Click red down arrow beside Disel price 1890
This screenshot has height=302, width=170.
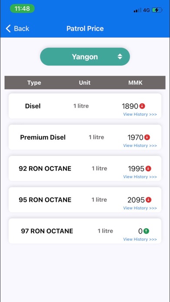pos(142,106)
